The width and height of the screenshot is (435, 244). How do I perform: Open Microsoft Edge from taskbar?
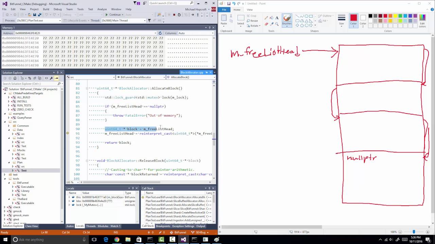pos(106,240)
